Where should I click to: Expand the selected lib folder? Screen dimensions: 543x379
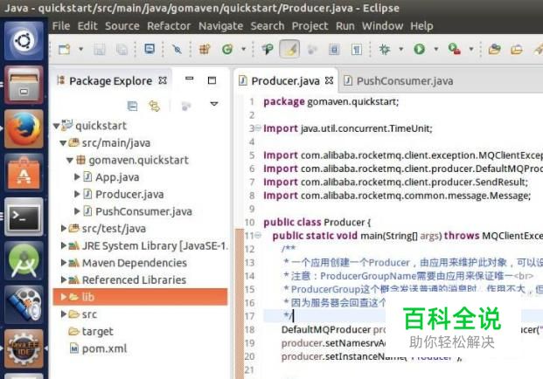pos(63,297)
